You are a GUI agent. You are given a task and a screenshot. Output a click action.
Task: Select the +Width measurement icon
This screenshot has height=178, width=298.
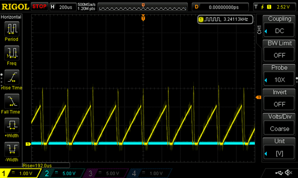[11, 125]
